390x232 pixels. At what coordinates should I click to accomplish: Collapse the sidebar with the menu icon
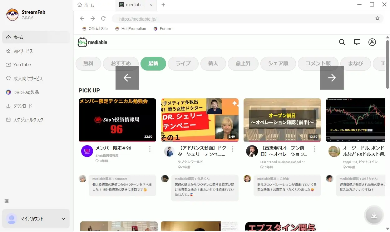point(7,201)
